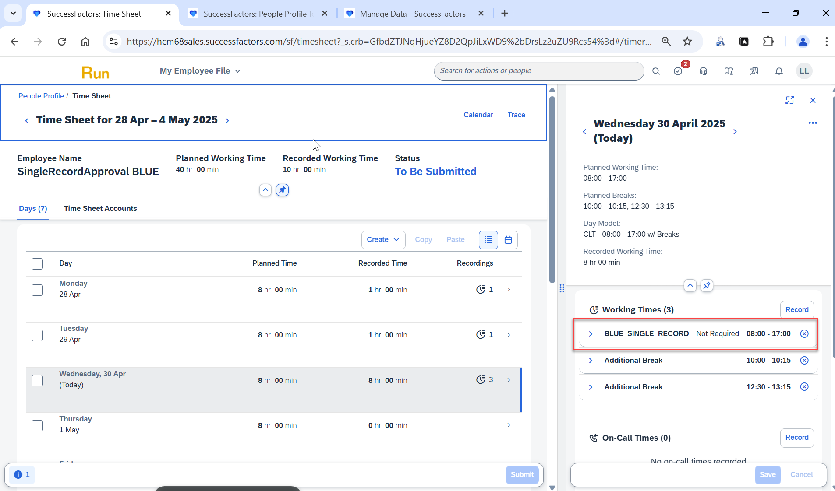Collapse the time sheet header section
The width and height of the screenshot is (835, 491).
click(265, 190)
